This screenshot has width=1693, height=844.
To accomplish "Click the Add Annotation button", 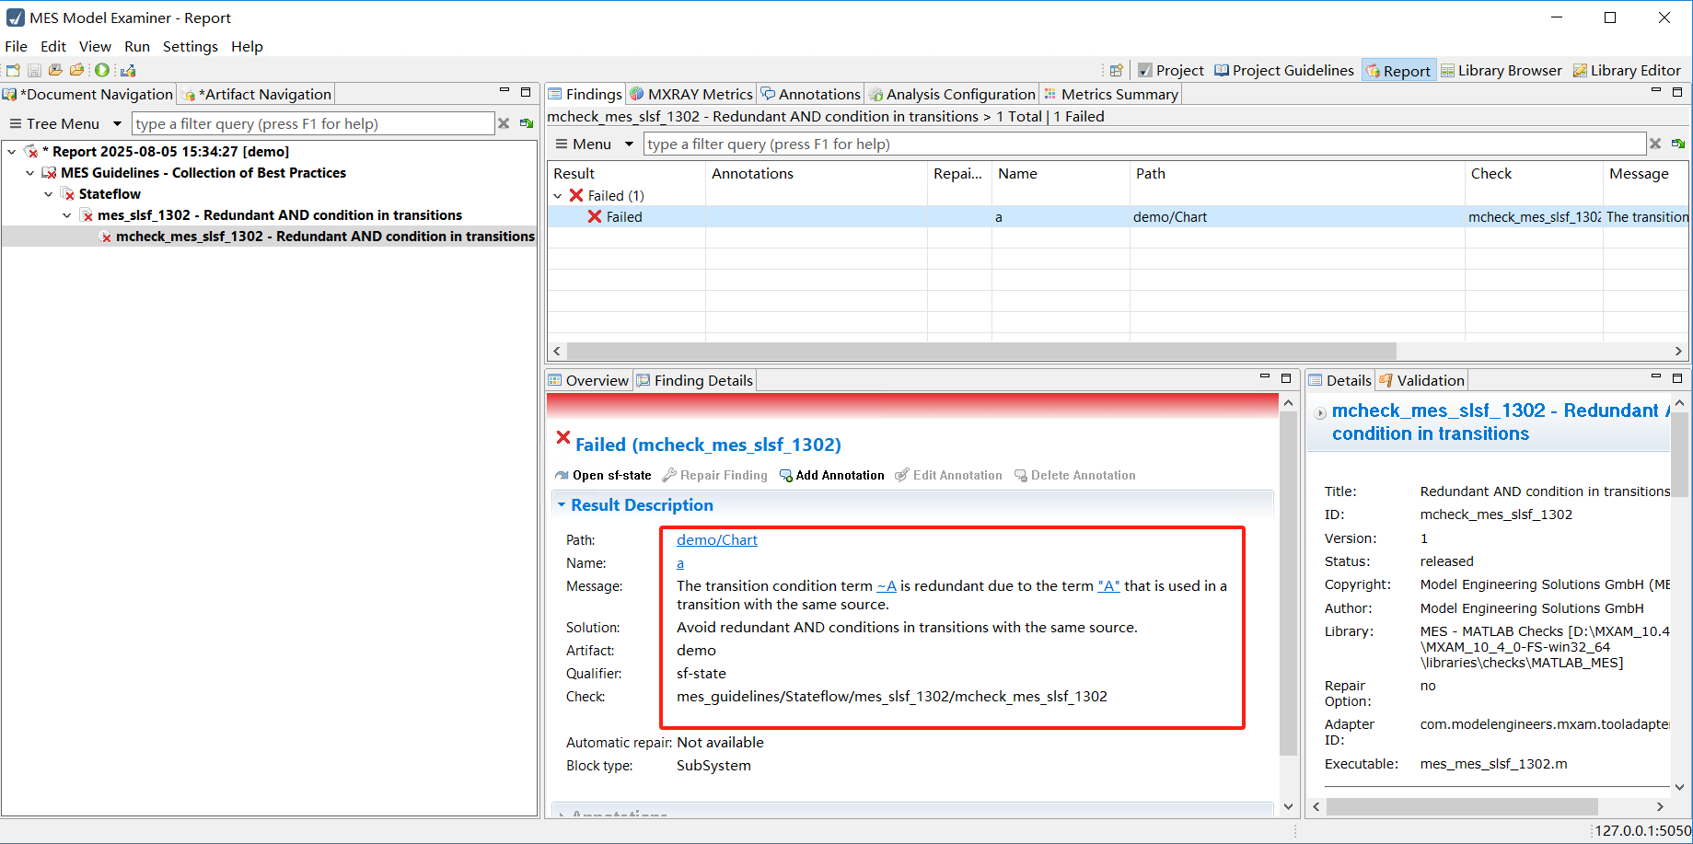I will 831,476.
